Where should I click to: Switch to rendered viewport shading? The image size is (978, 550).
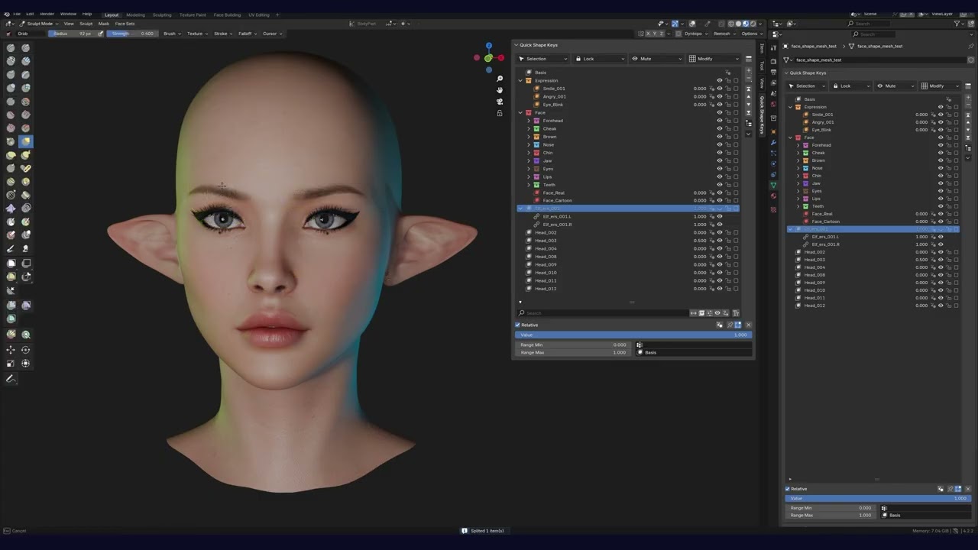(753, 24)
